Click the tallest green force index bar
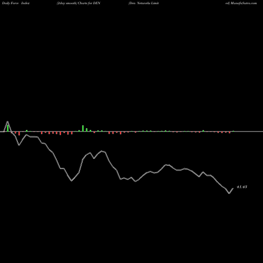 point(8,128)
